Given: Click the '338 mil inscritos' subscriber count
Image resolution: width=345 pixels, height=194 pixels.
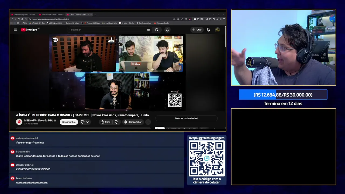Looking at the screenshot, I should coord(31,124).
